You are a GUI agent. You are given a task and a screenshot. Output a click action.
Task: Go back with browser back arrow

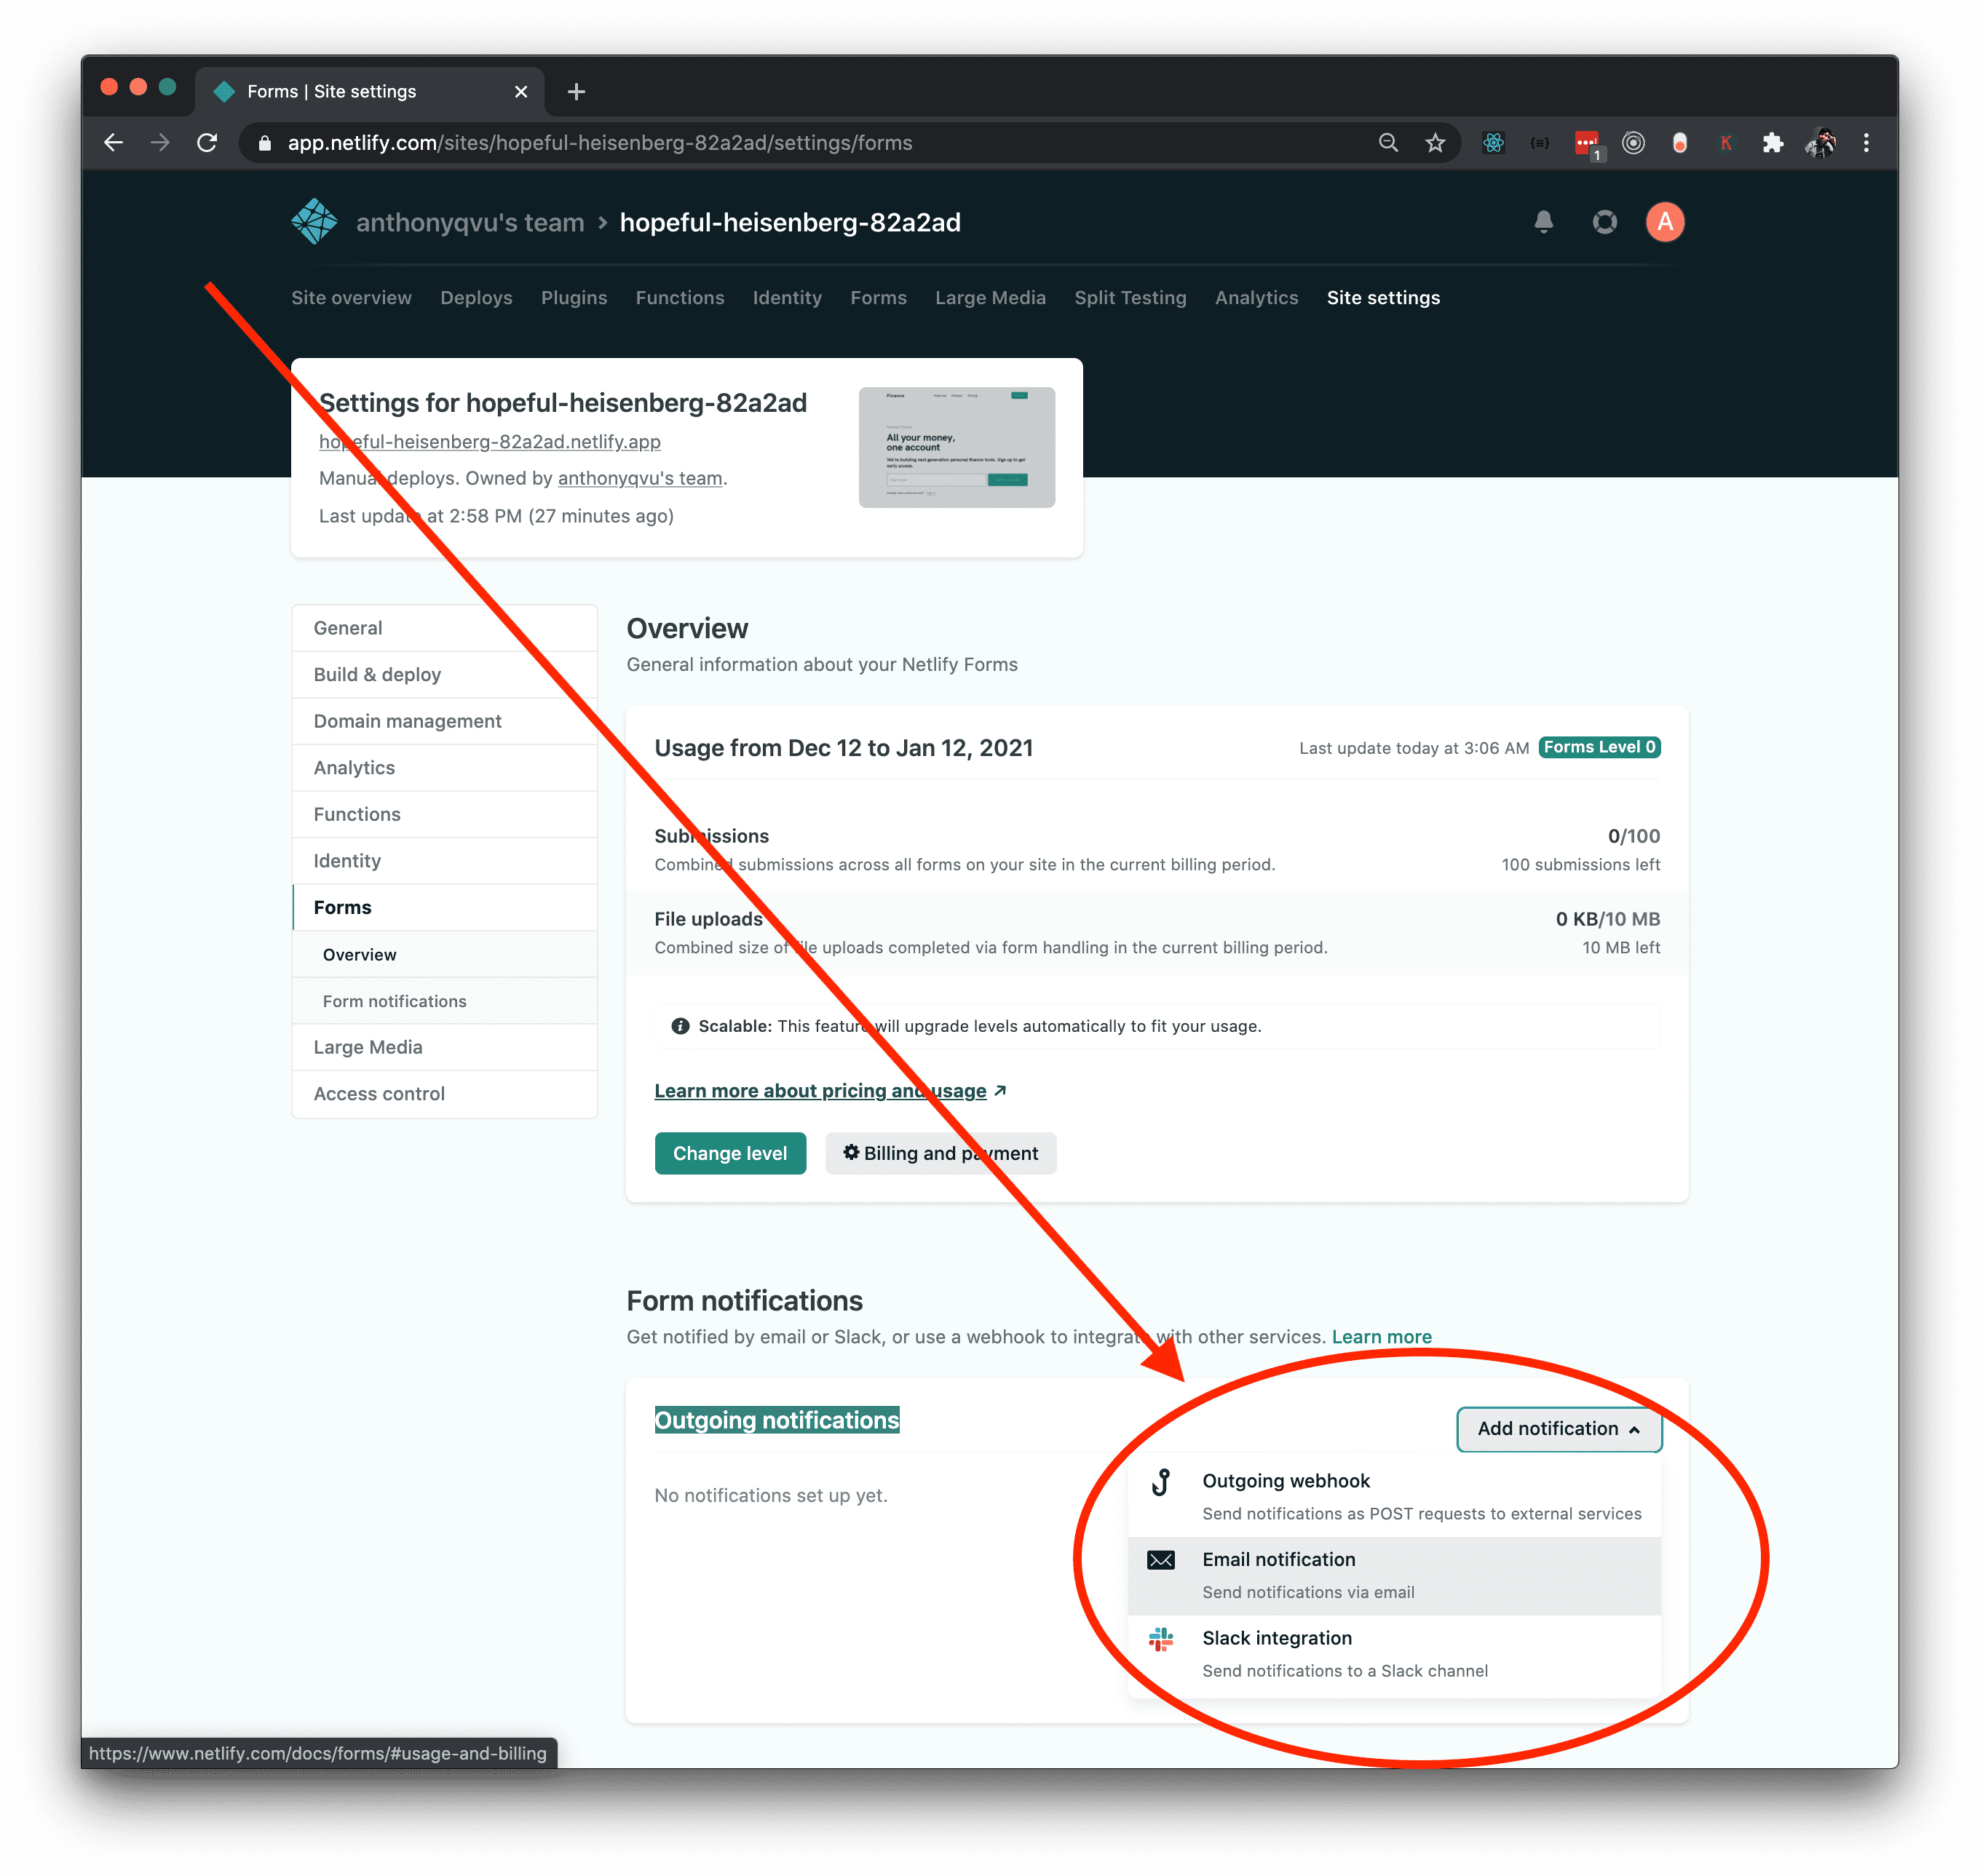[x=113, y=143]
